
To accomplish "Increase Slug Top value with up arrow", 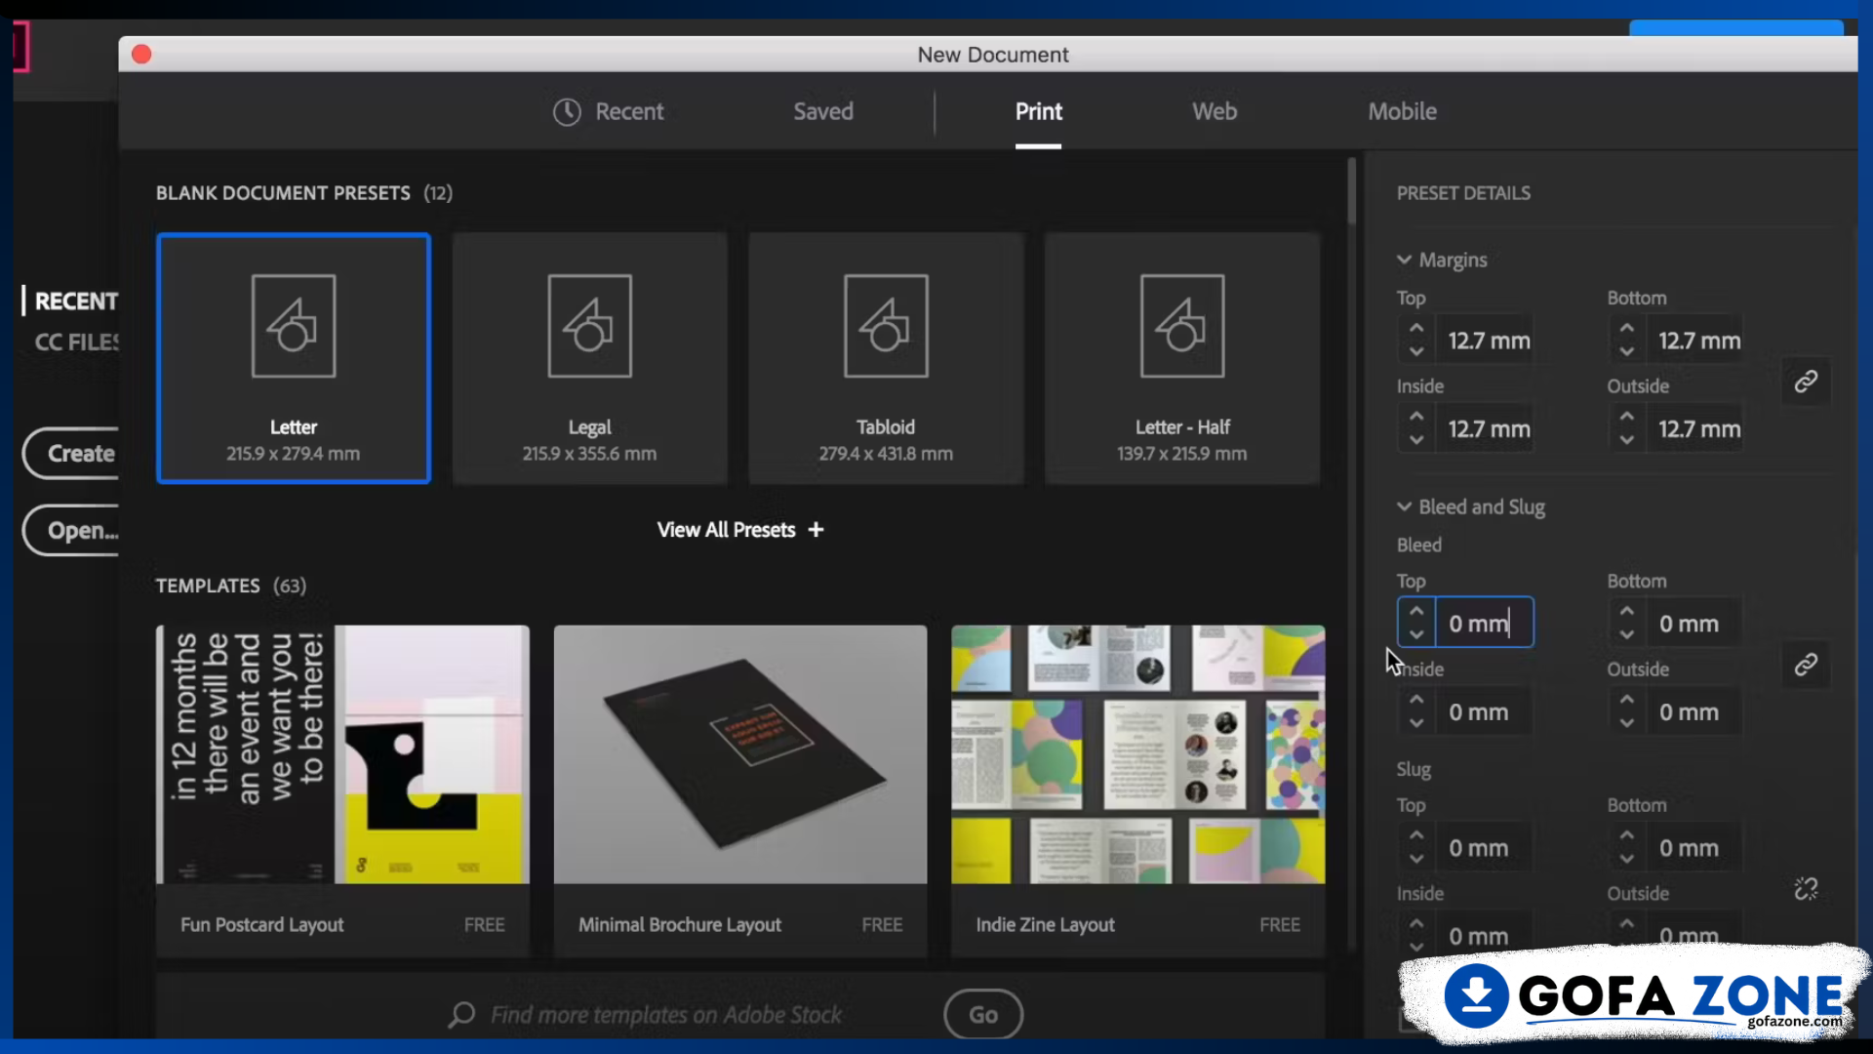I will click(1416, 835).
